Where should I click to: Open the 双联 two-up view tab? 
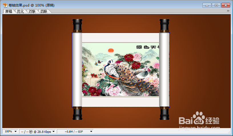point(32,11)
